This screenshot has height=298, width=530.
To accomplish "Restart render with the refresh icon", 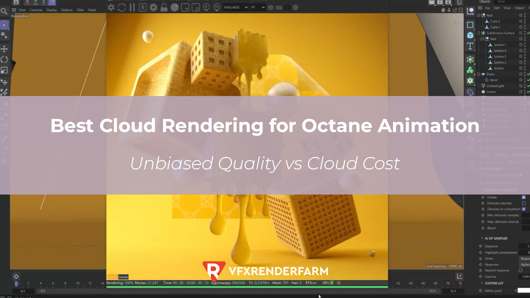I will 122,7.
